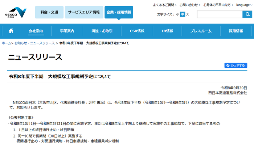Screen dimensions: 254x144
Task: Click the ニュースリリース page heading
Action: (x=35, y=57)
